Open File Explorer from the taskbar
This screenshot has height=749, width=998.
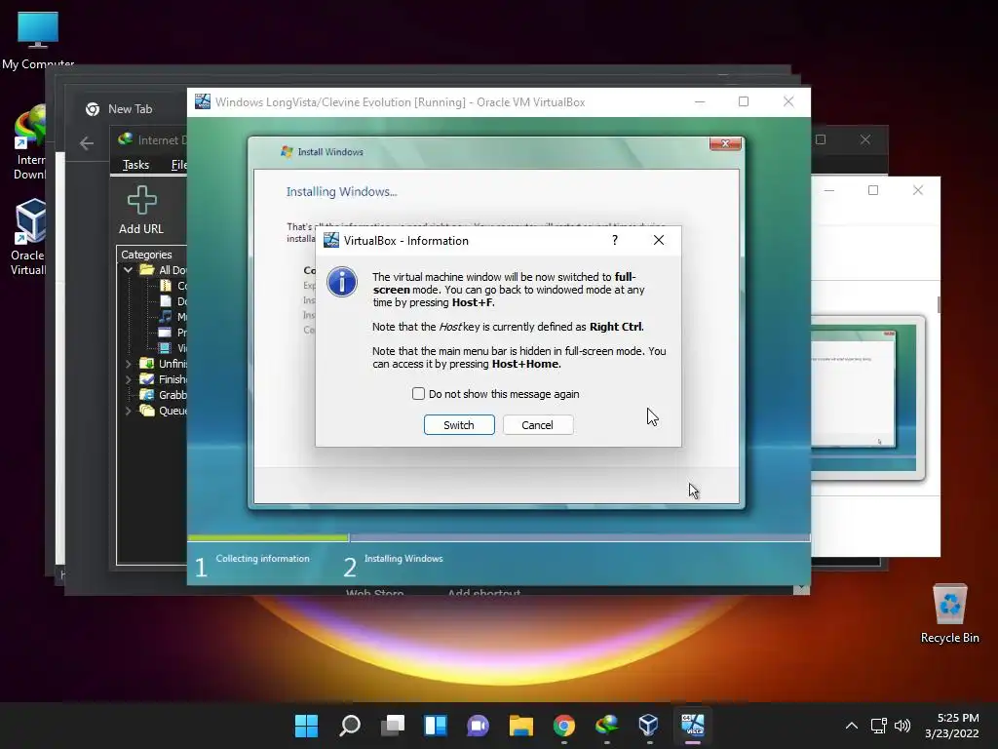(520, 726)
